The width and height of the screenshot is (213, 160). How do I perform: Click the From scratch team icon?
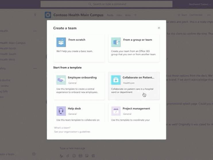[x=61, y=42]
